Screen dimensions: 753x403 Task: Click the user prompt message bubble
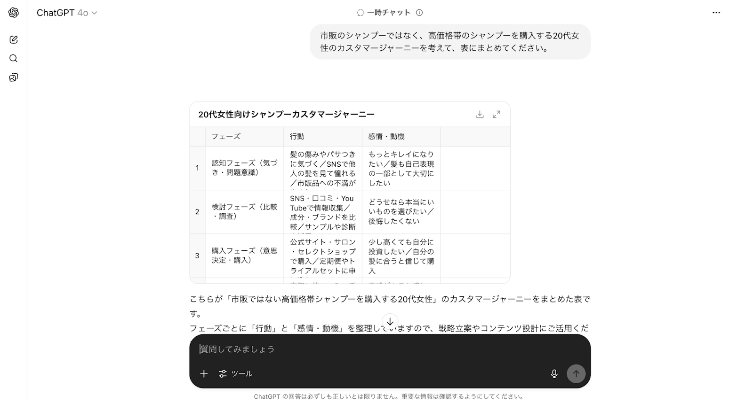(450, 42)
